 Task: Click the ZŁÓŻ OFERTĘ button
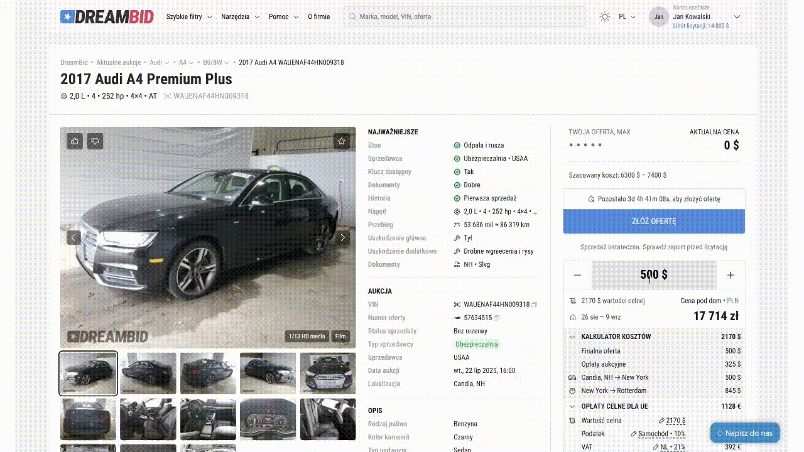pos(654,221)
